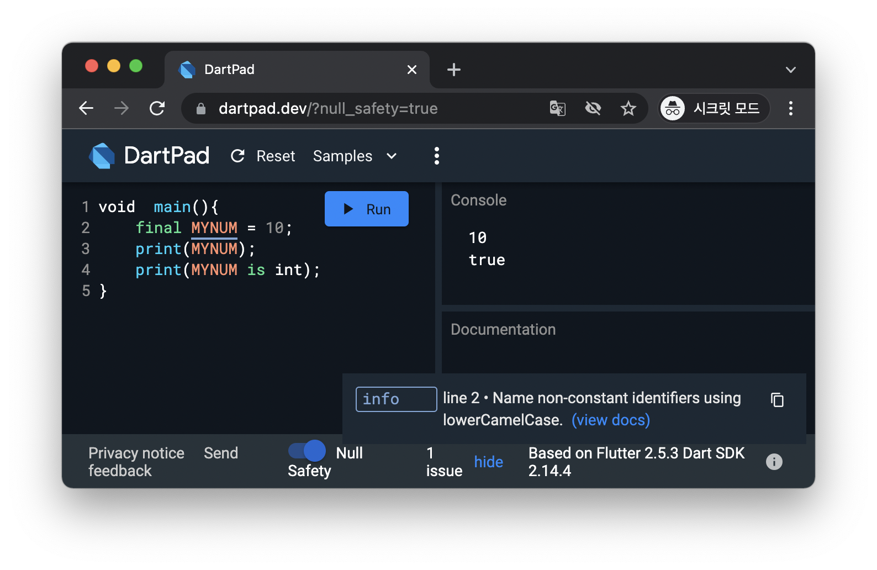The width and height of the screenshot is (877, 570).
Task: Click the macOS yellow minimize button
Action: click(x=114, y=66)
